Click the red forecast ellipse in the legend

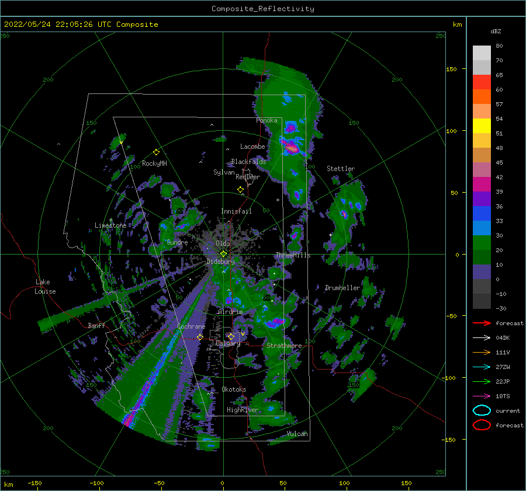(482, 425)
